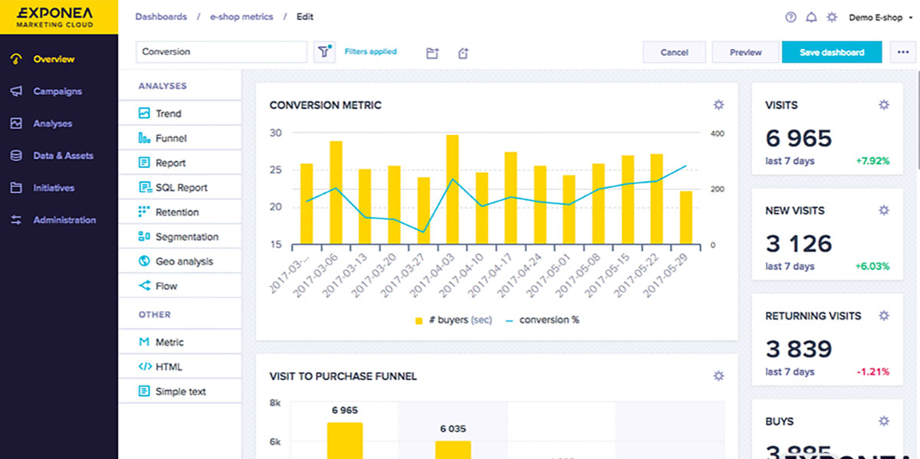This screenshot has height=459, width=920.
Task: Open settings gear in top bar
Action: (x=832, y=17)
